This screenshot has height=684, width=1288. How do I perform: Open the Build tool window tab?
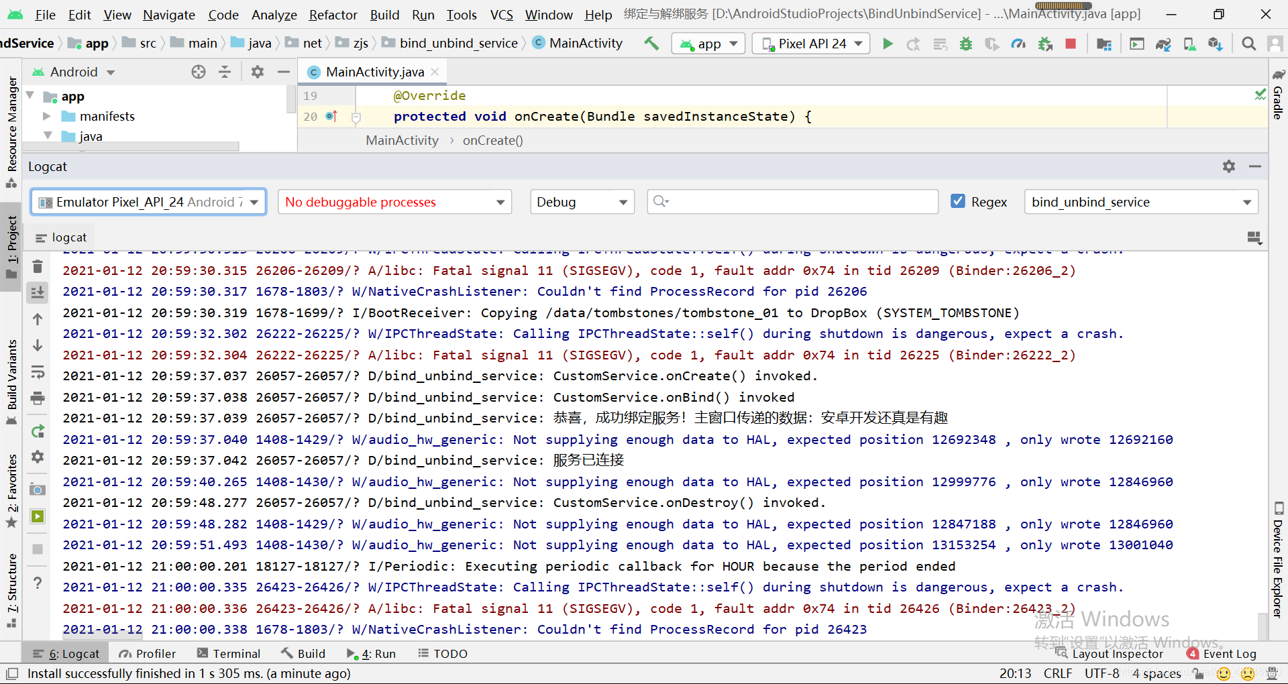point(303,653)
